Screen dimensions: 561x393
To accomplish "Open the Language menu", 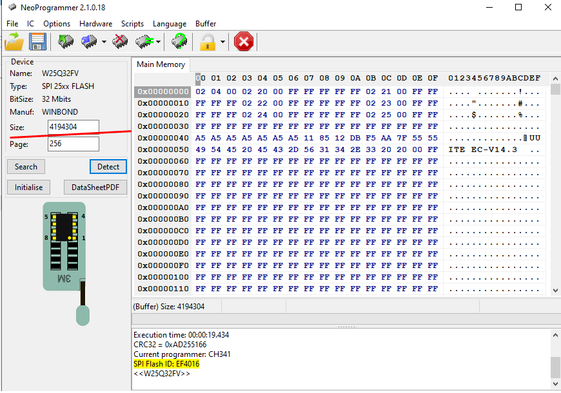I will tap(170, 24).
